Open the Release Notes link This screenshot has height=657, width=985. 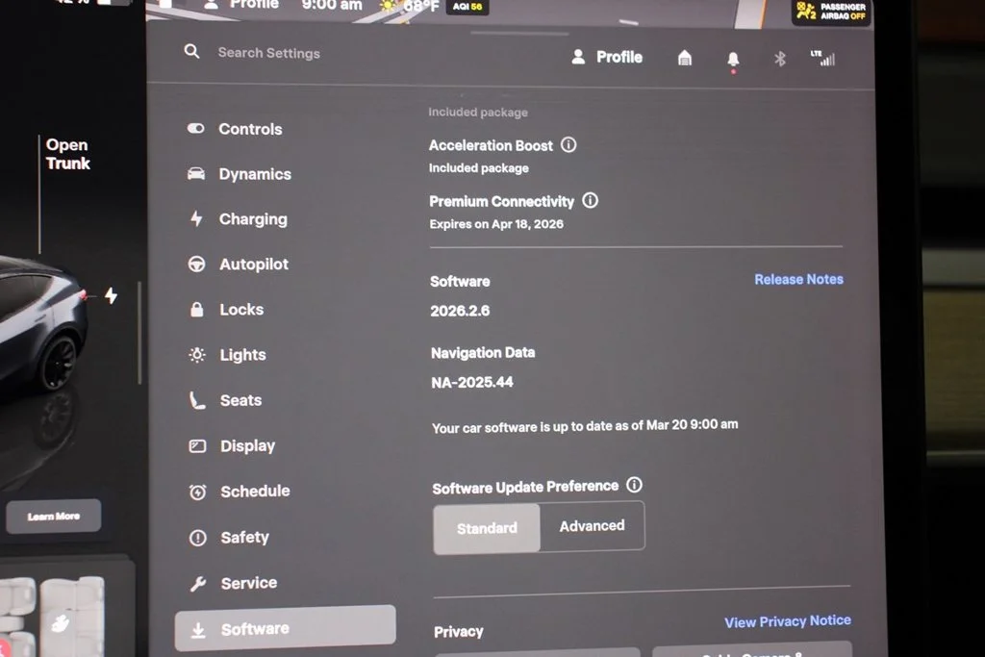(x=798, y=280)
